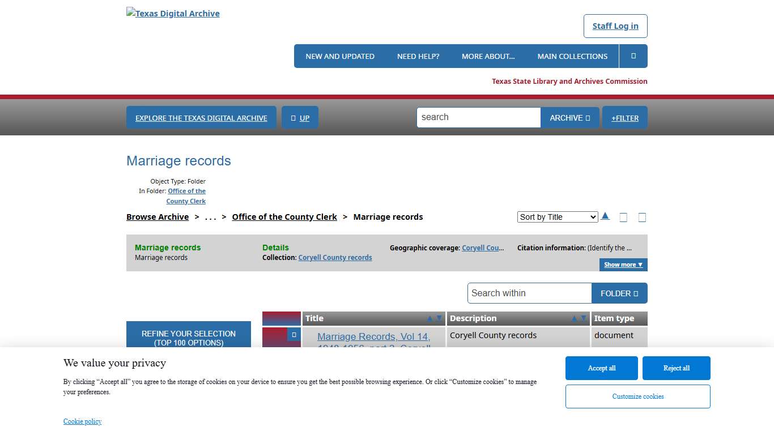
Task: Toggle the second view checkbox beside sort dropdown
Action: point(642,217)
